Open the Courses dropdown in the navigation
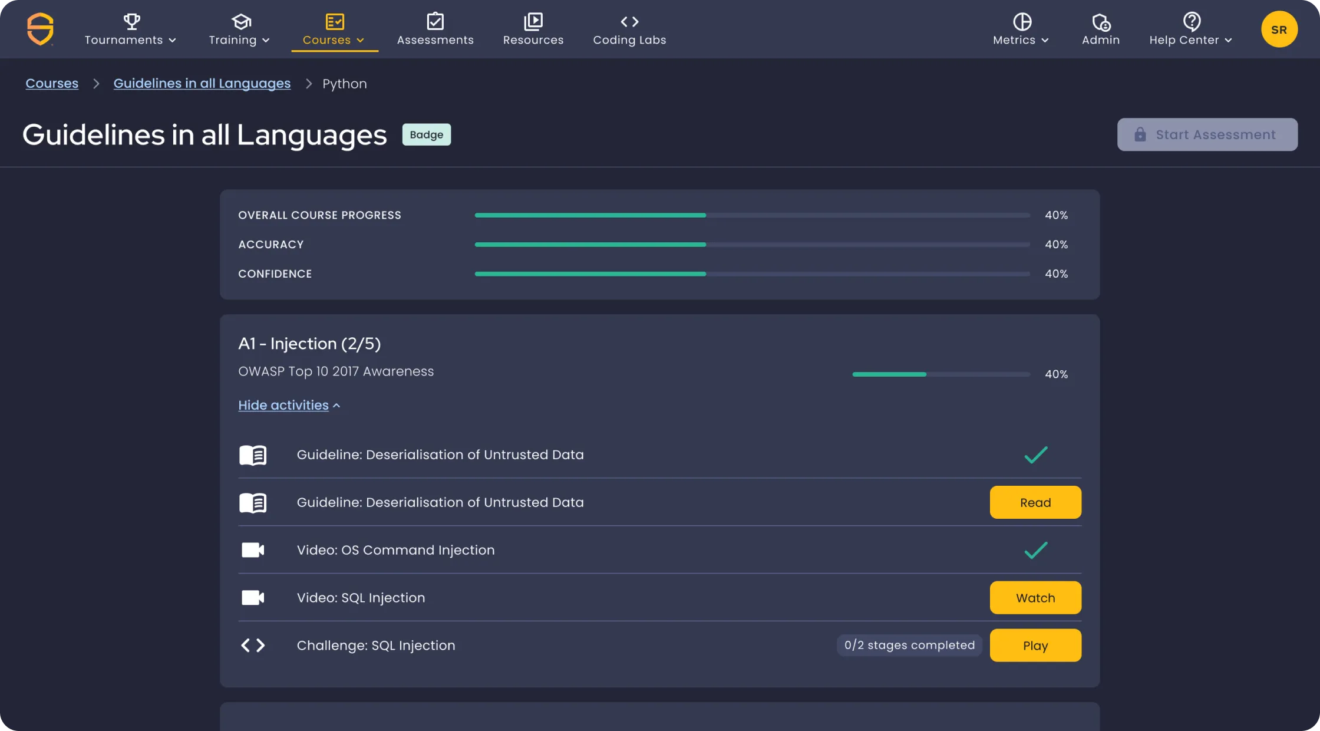1320x731 pixels. [334, 39]
